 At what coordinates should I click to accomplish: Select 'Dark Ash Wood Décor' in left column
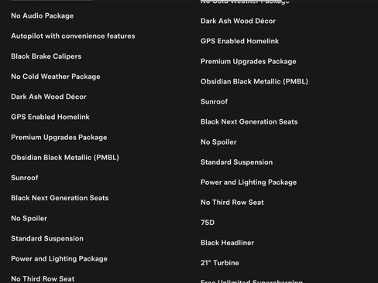pos(49,97)
